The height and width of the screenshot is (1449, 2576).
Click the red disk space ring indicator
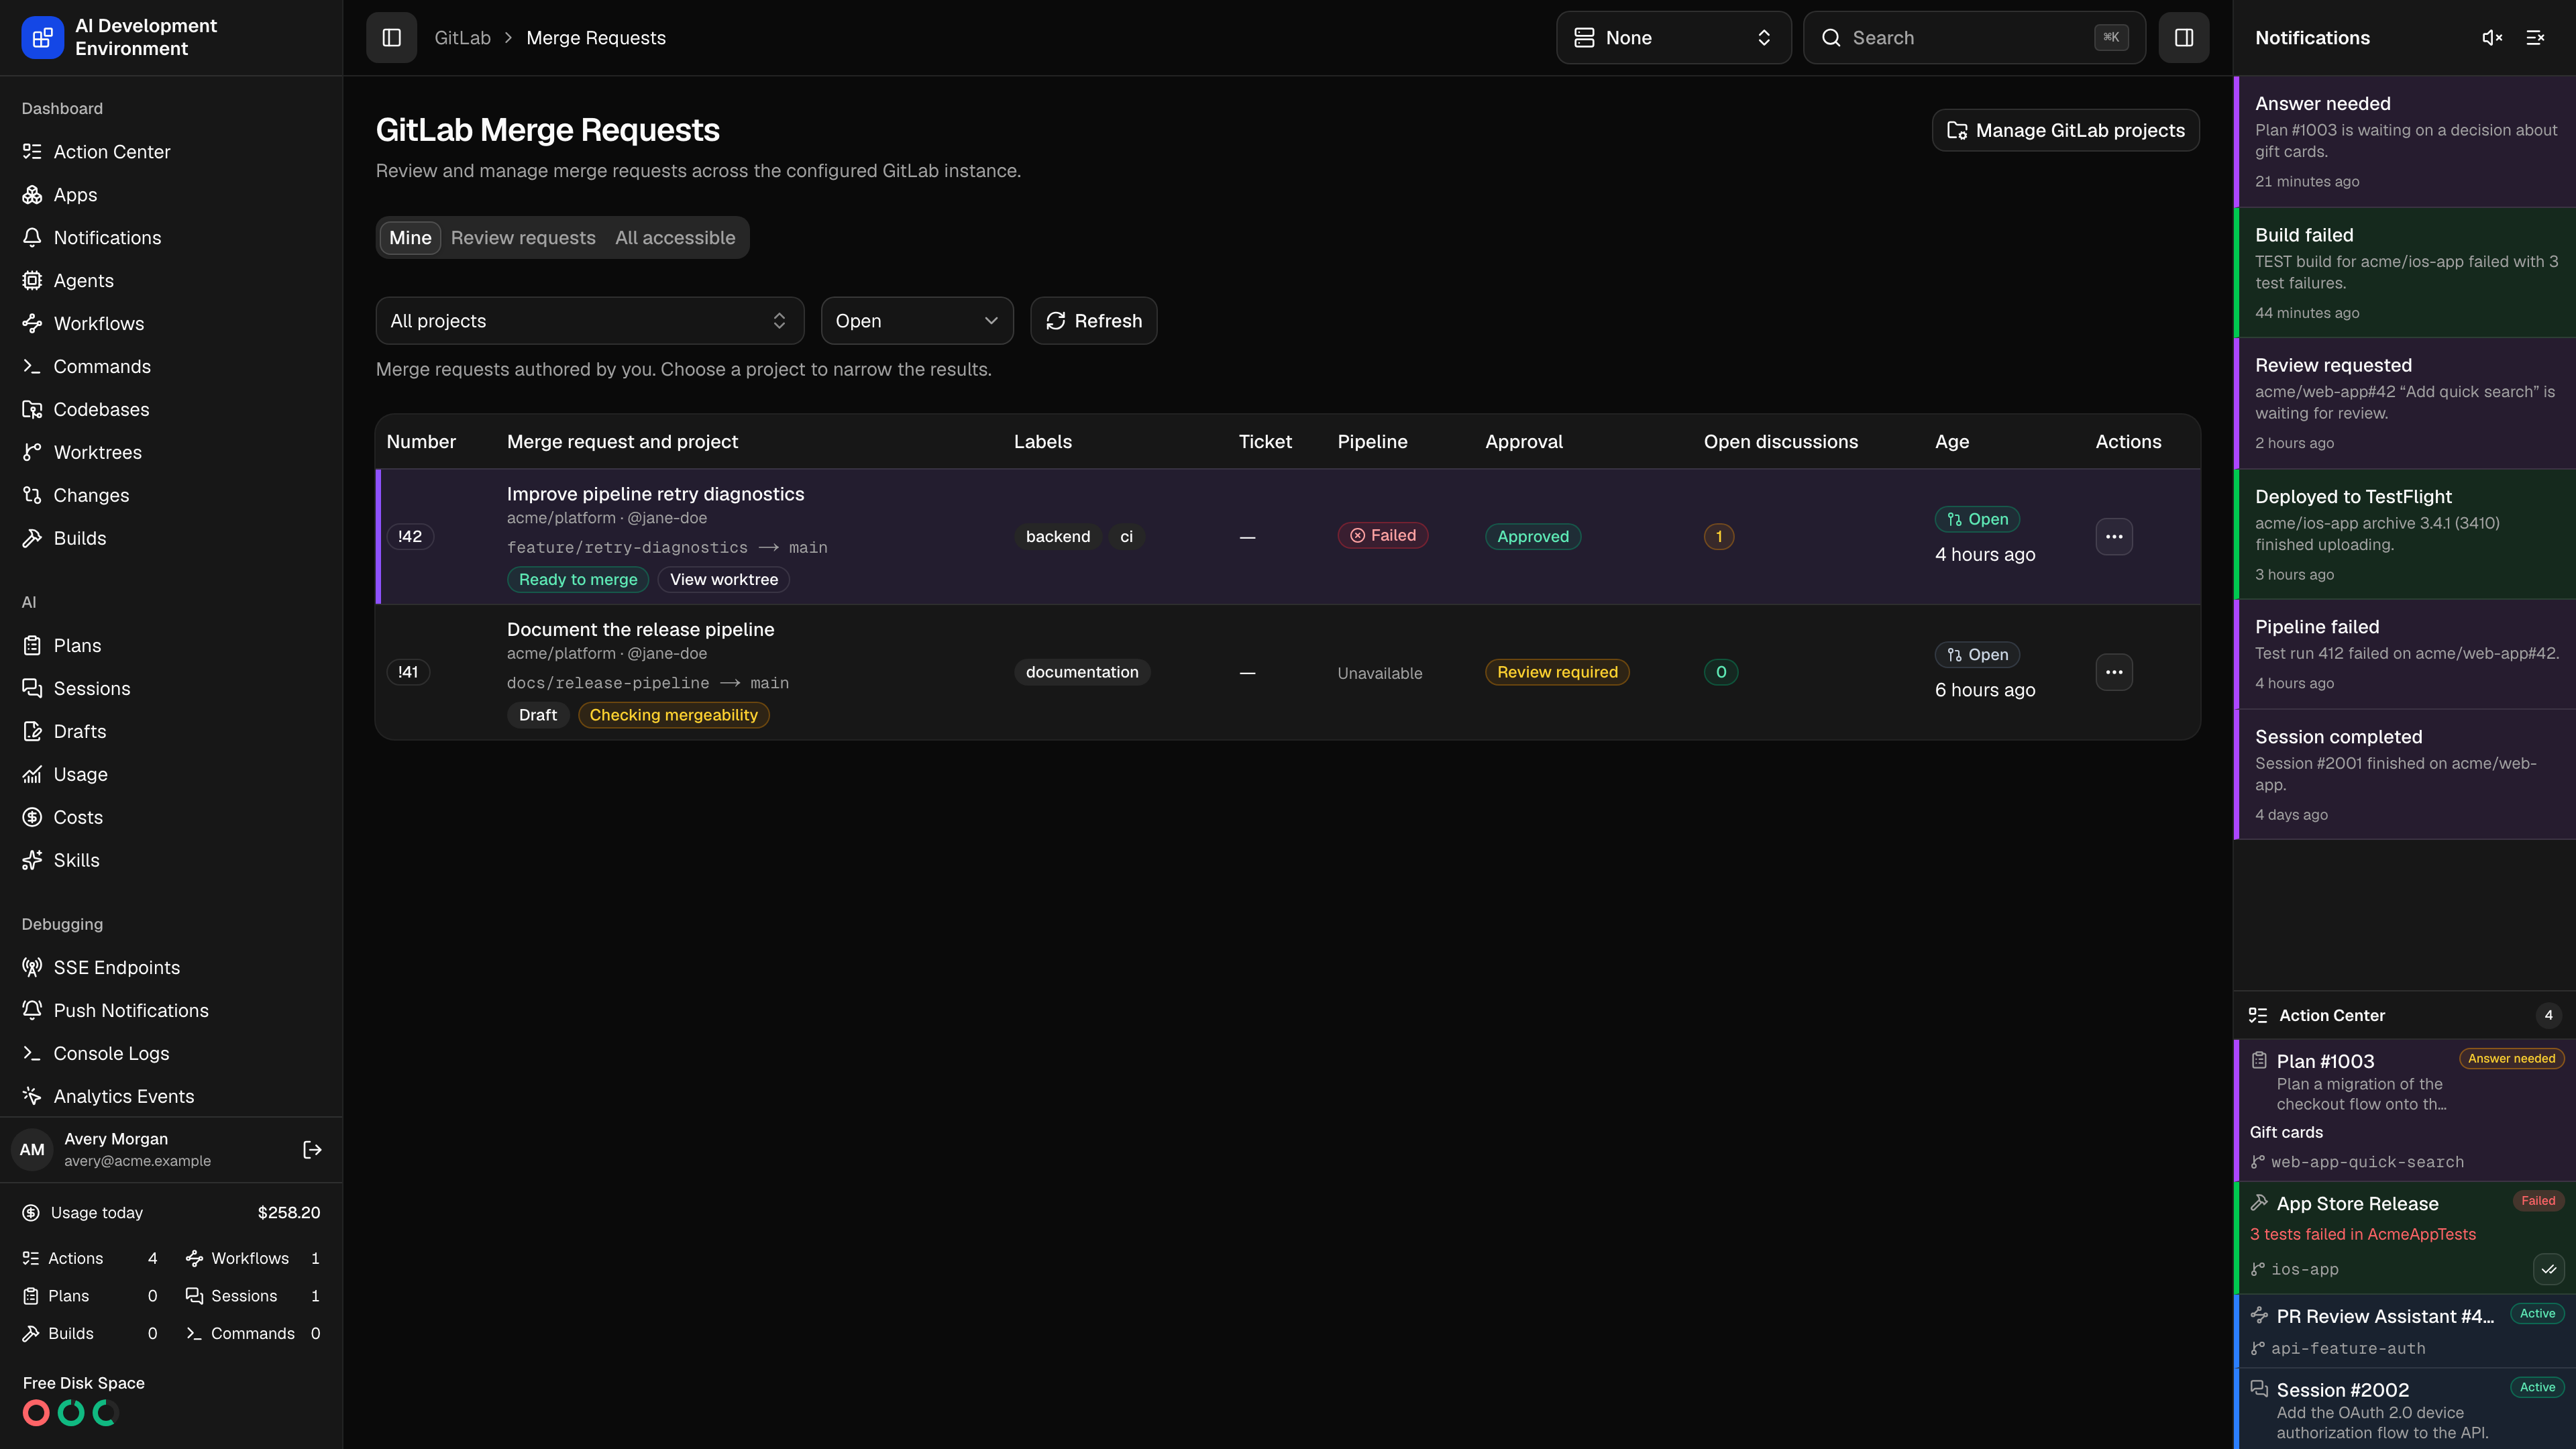coord(36,1413)
